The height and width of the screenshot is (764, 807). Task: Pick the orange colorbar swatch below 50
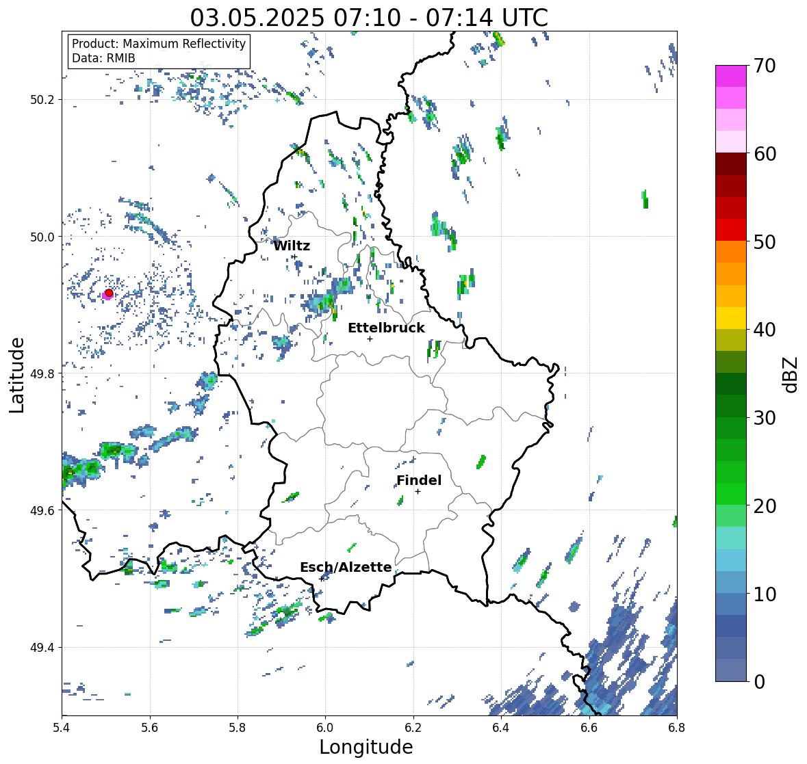[731, 252]
